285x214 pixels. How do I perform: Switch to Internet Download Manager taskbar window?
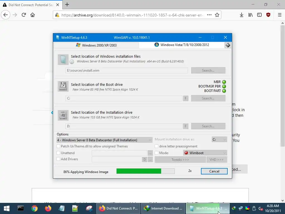tap(163, 208)
